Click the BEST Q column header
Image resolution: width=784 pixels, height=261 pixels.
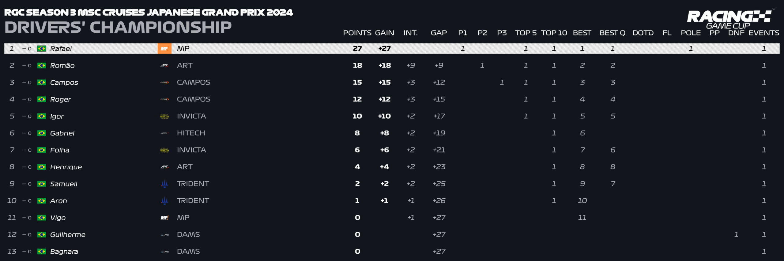pyautogui.click(x=612, y=33)
